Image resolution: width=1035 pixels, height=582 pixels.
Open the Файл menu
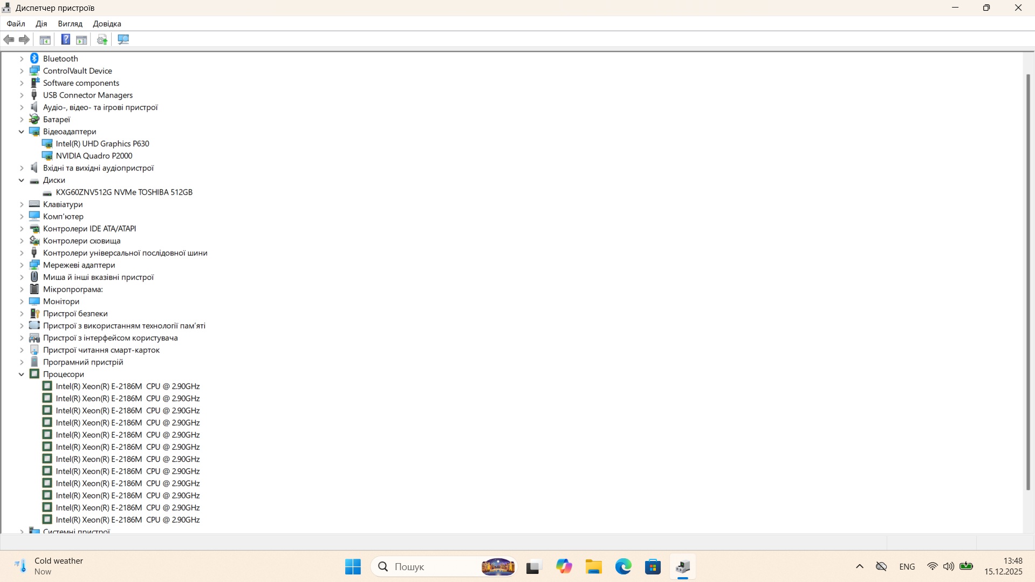pos(16,24)
